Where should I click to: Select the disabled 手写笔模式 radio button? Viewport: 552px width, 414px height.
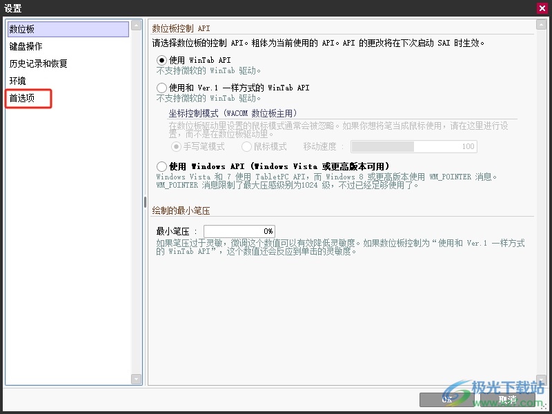(176, 146)
